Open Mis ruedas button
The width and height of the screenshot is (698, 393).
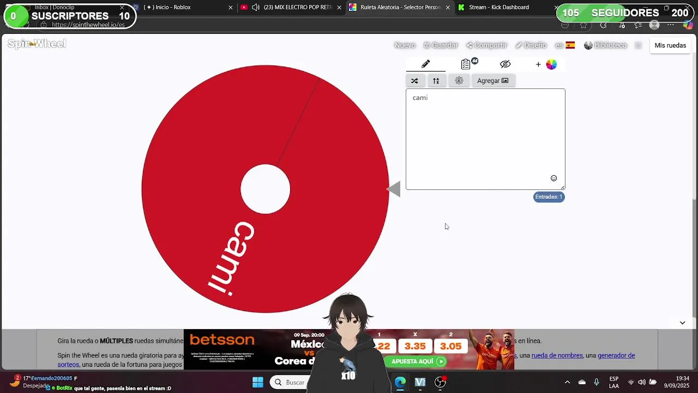[670, 45]
